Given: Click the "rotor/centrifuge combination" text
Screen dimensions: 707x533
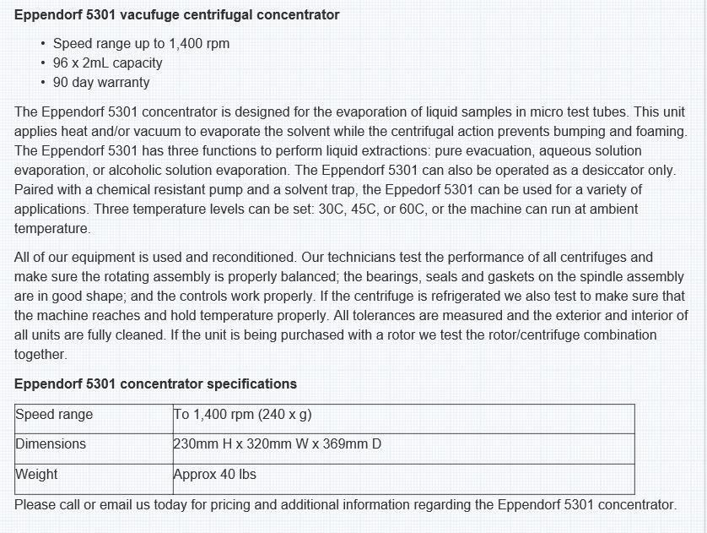Looking at the screenshot, I should tap(569, 335).
